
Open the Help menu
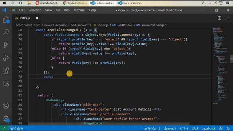[92, 10]
